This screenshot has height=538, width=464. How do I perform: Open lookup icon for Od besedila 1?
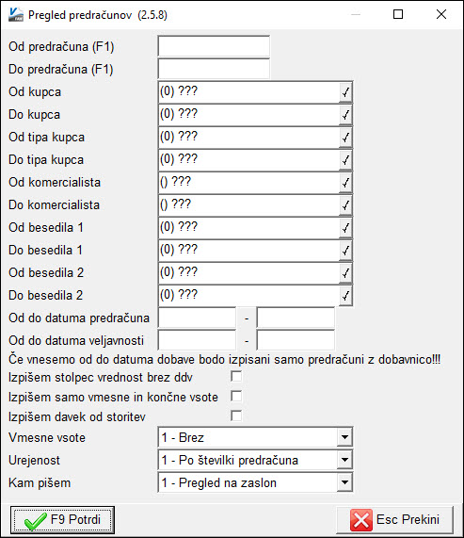345,228
